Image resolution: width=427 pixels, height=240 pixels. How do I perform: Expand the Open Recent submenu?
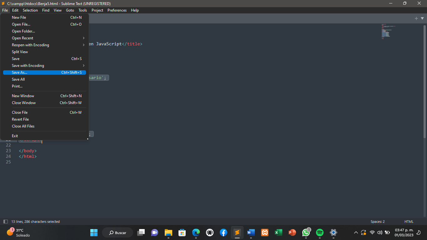(44, 38)
